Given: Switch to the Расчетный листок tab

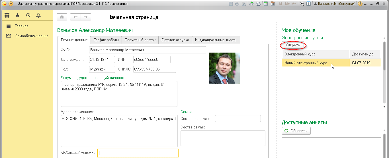Looking at the screenshot, I should pos(140,40).
